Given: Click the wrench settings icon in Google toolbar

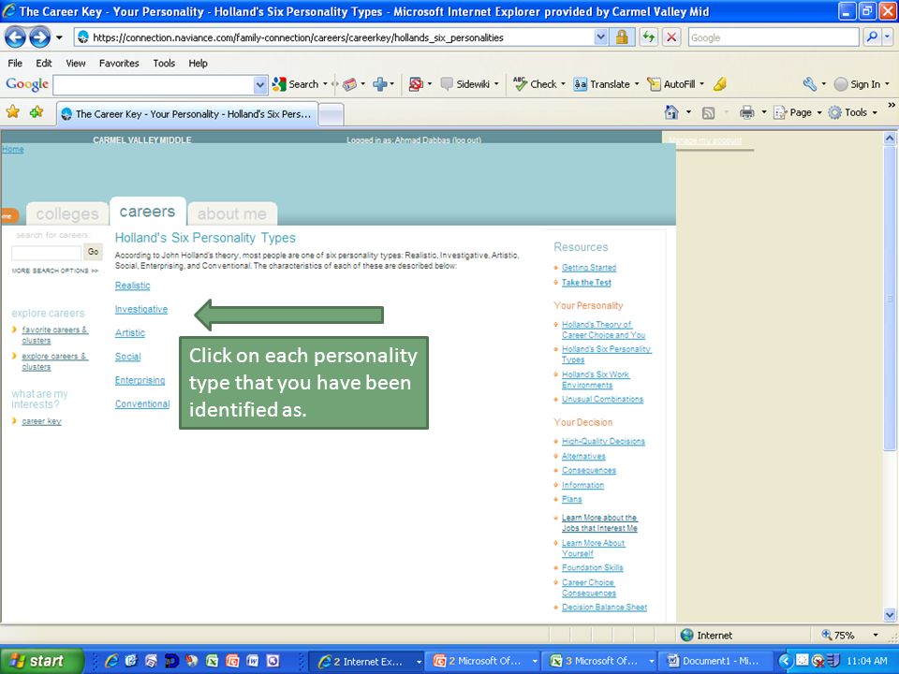Looking at the screenshot, I should 809,84.
